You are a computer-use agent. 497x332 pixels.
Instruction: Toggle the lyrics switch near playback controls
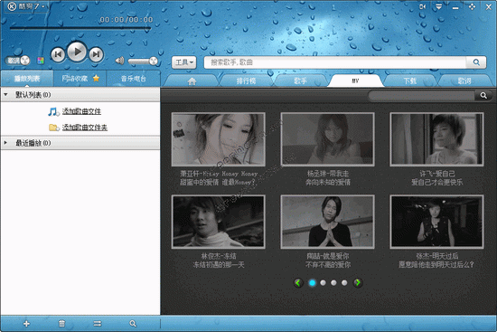[18, 61]
